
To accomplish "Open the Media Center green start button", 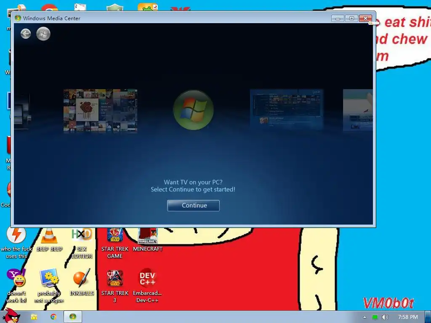I will click(43, 34).
